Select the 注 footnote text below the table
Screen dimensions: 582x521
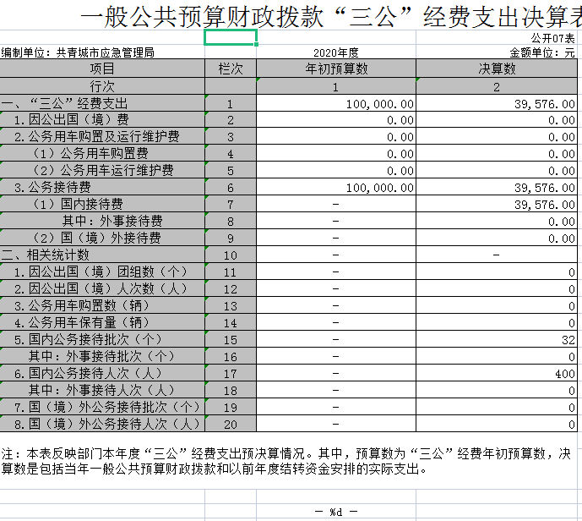pos(287,461)
